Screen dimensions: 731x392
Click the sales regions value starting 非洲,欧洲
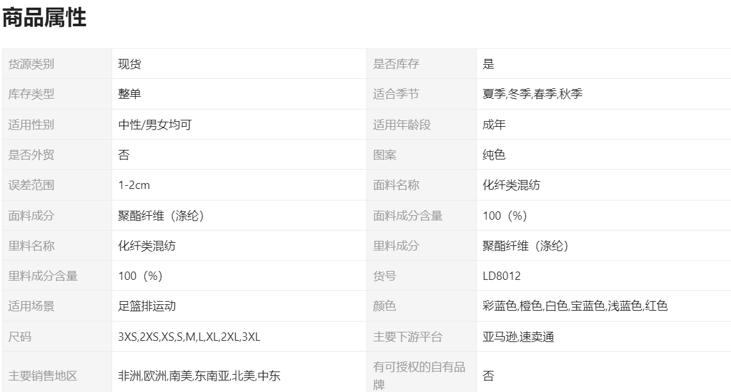[199, 376]
